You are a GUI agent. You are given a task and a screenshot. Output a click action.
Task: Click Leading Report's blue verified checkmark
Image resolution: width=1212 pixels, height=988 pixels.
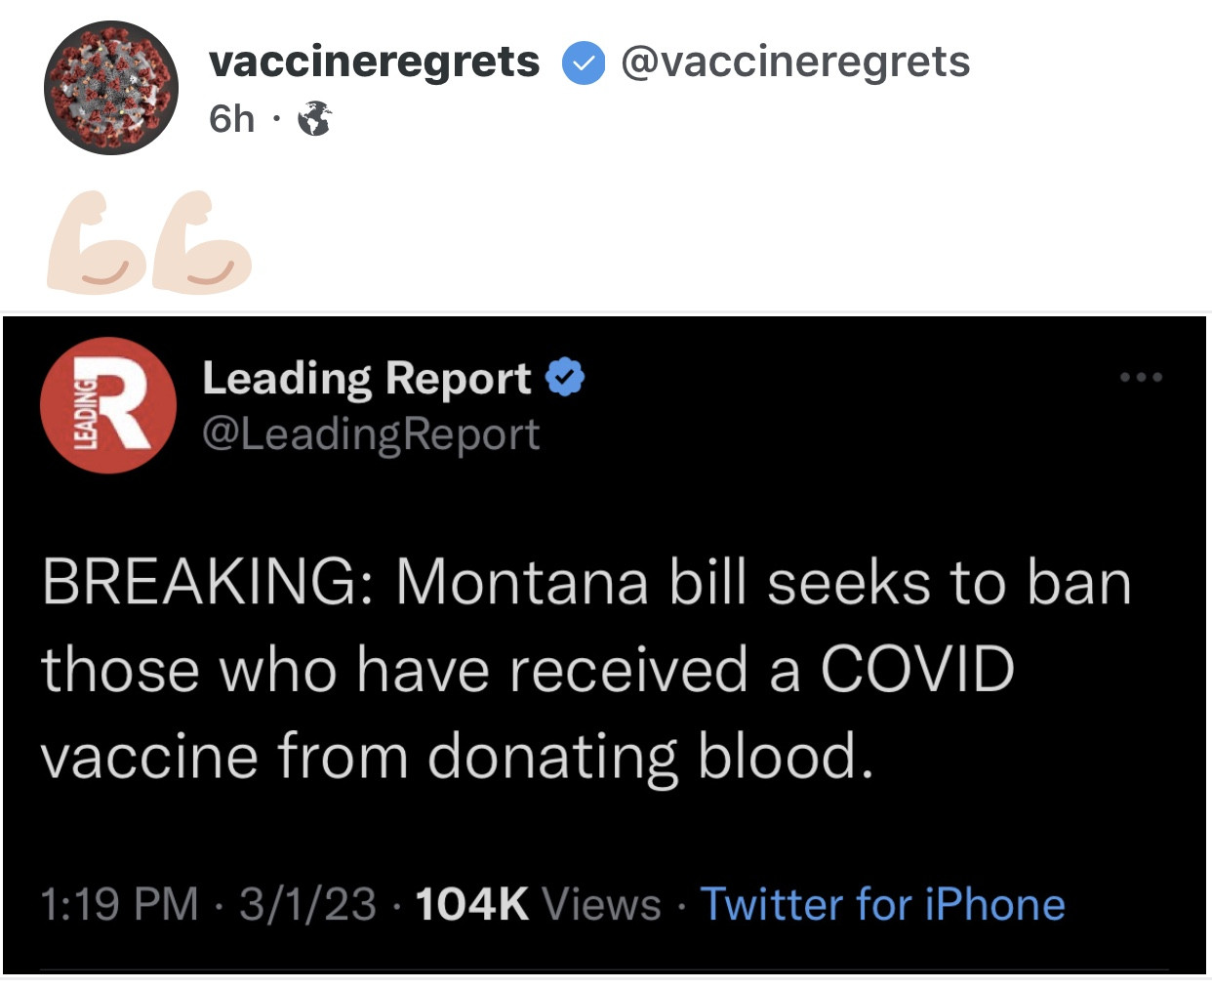click(564, 377)
